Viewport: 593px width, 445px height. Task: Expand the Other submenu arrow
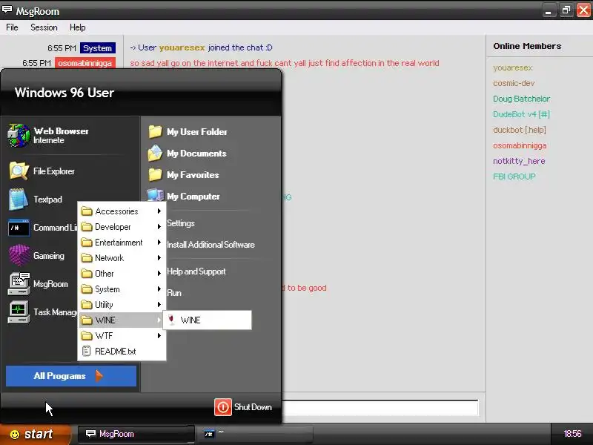point(159,274)
